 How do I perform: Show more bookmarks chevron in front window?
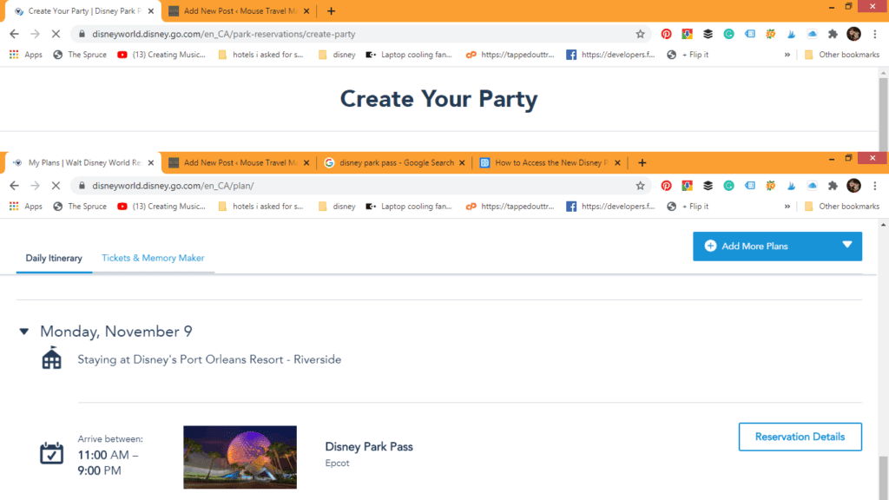(787, 207)
